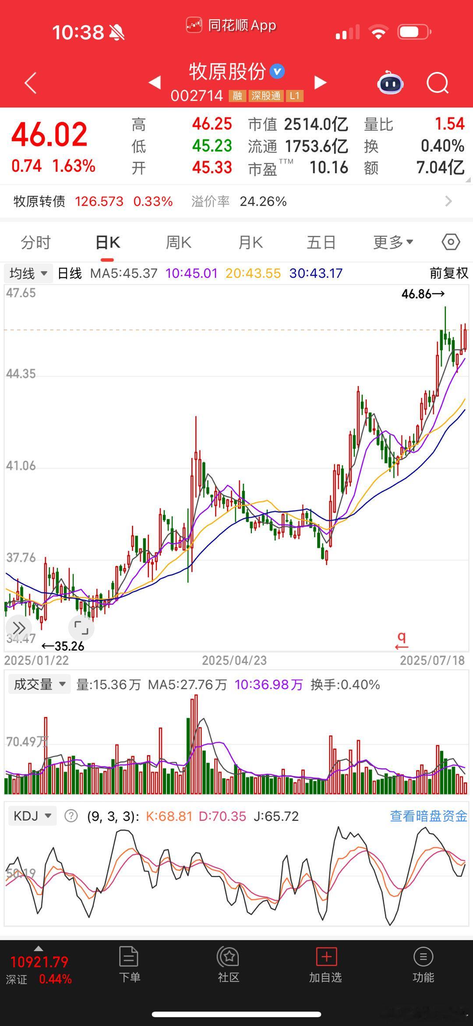This screenshot has width=473, height=1026.
Task: Open KDJ help question-mark icon
Action: pyautogui.click(x=71, y=816)
